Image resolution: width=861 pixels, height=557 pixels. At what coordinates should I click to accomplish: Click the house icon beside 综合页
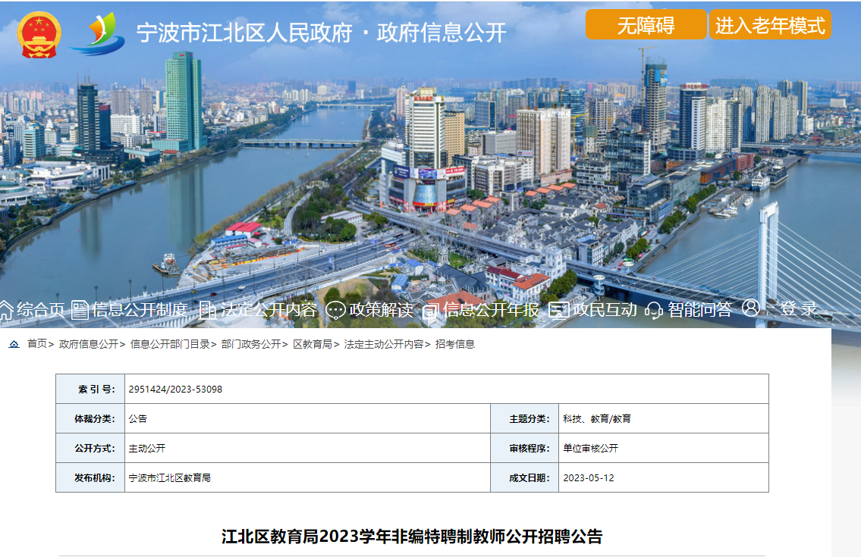6,310
